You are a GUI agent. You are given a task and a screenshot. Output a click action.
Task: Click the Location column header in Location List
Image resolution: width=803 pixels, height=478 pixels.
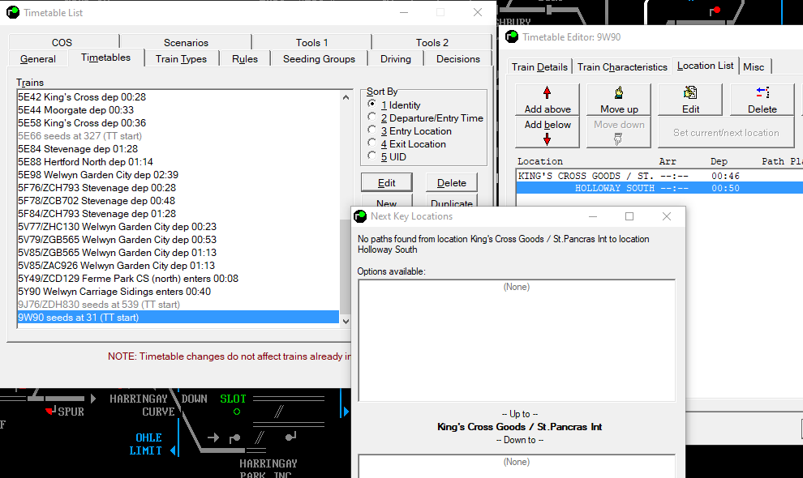coord(540,161)
